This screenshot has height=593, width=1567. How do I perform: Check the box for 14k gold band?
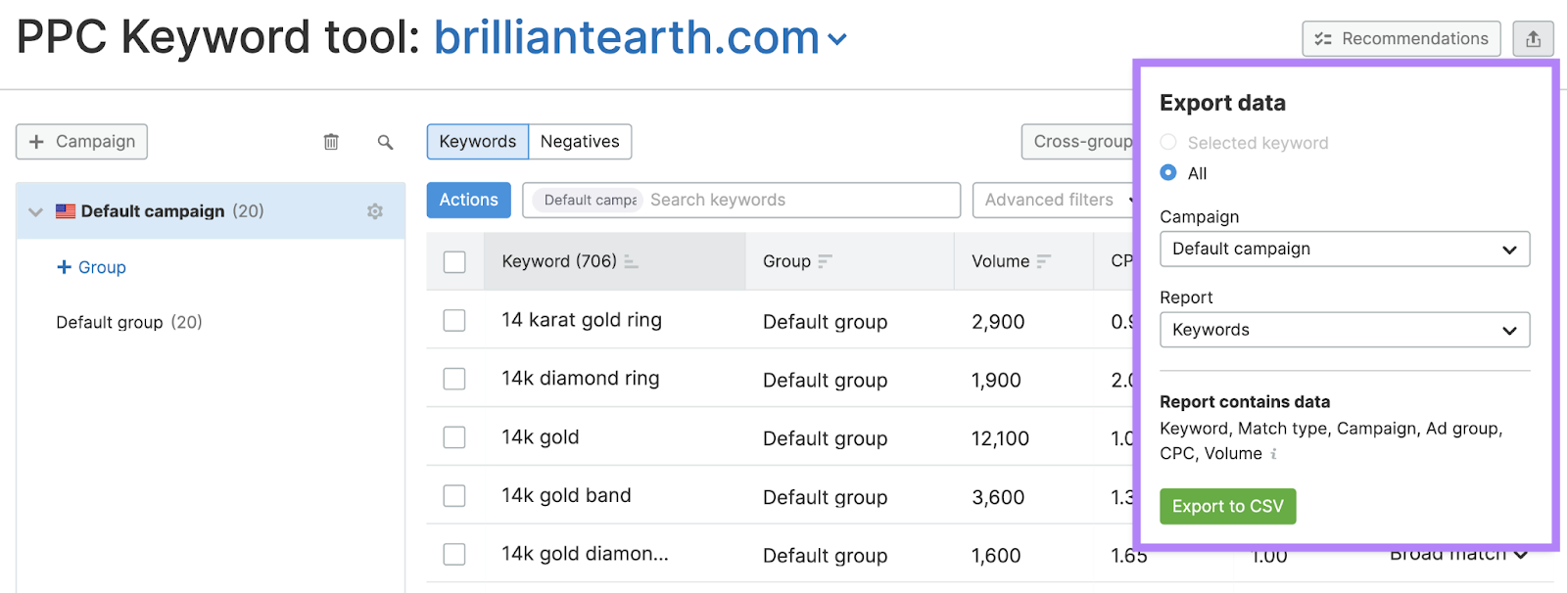pyautogui.click(x=454, y=496)
